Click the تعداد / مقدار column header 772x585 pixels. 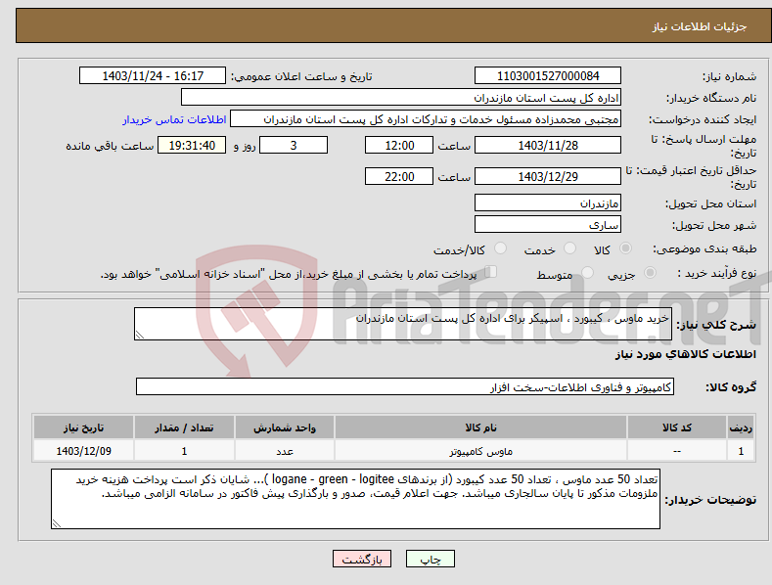point(184,427)
